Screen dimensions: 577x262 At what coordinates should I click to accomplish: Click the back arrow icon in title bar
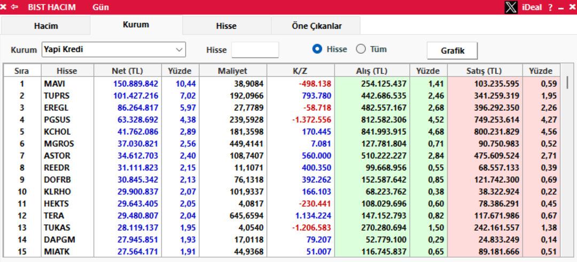(15, 7)
